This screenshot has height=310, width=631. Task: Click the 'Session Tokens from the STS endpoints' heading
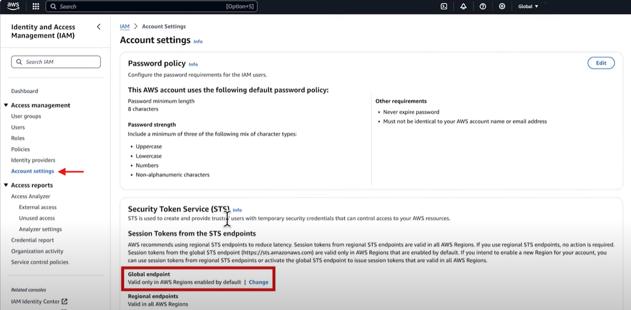[192, 234]
